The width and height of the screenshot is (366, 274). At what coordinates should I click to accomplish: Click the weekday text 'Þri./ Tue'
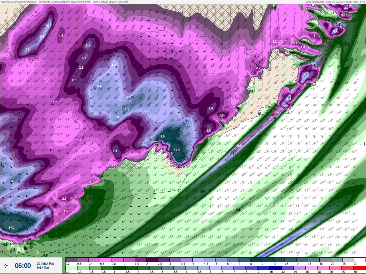(x=43, y=268)
